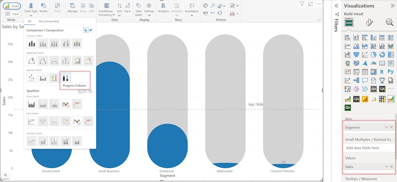Click the KPI action button
The height and width of the screenshot is (182, 397).
click(x=206, y=13)
